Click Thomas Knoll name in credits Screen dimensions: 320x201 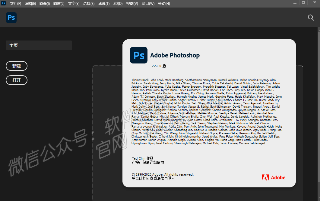click(140, 80)
